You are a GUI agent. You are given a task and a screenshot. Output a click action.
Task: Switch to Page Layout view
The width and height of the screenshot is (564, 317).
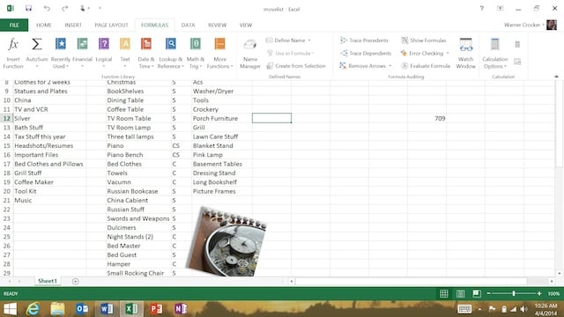coord(460,293)
